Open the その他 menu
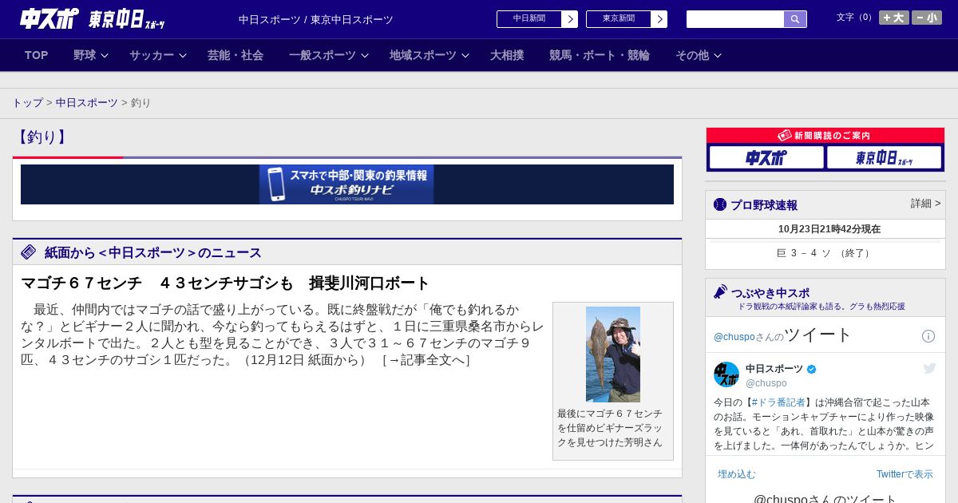The width and height of the screenshot is (958, 503). point(692,55)
